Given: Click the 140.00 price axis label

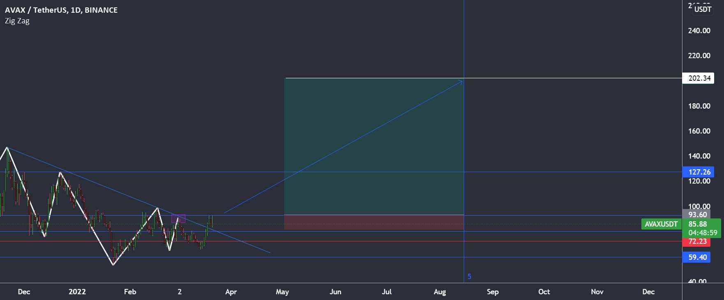Looking at the screenshot, I should (x=699, y=156).
